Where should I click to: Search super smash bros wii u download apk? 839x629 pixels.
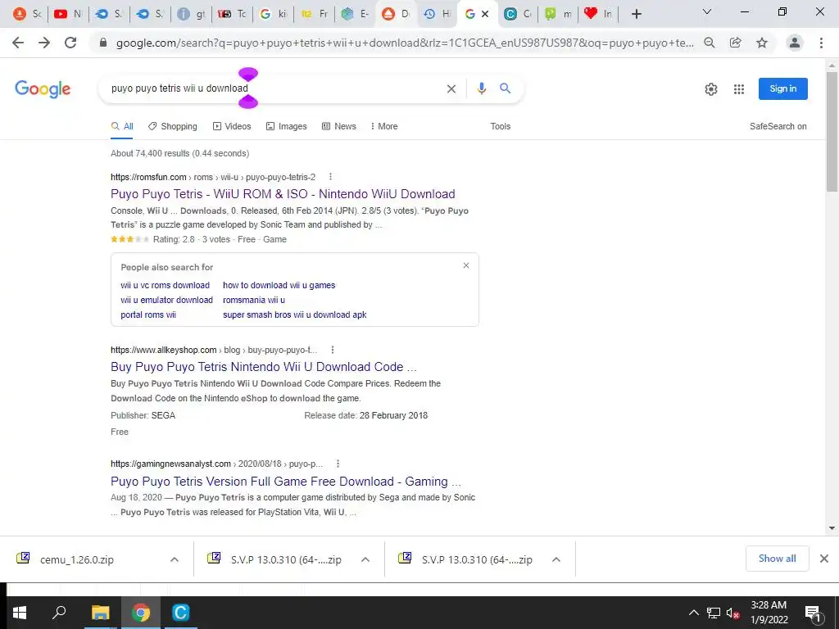pos(294,315)
